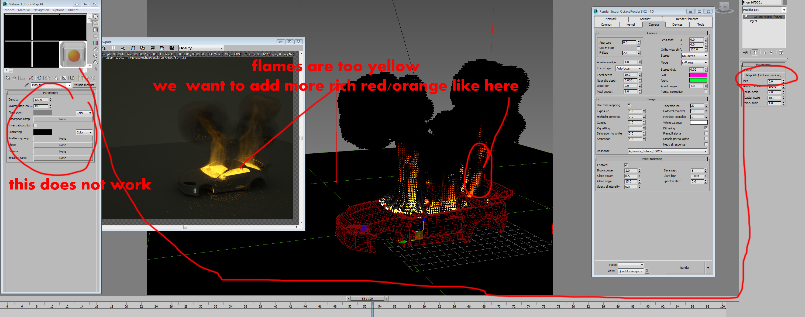Click the pause render icon in Octane viewport
The width and height of the screenshot is (805, 317).
(113, 48)
